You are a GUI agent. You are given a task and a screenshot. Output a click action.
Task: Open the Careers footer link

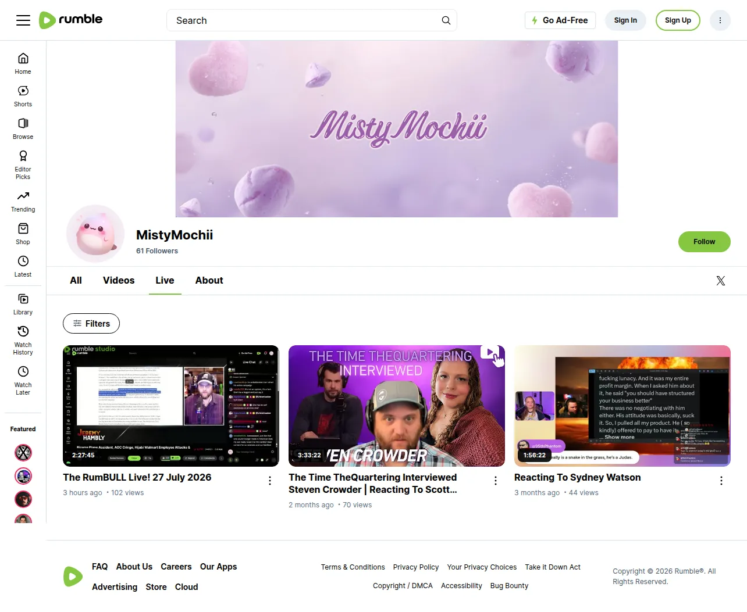176,567
